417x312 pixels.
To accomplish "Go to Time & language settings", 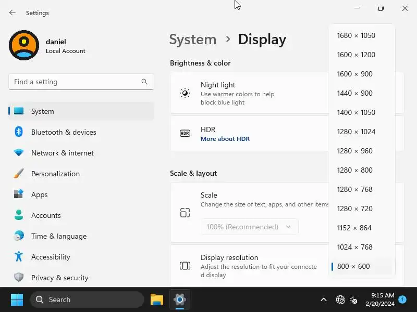I will 59,236.
